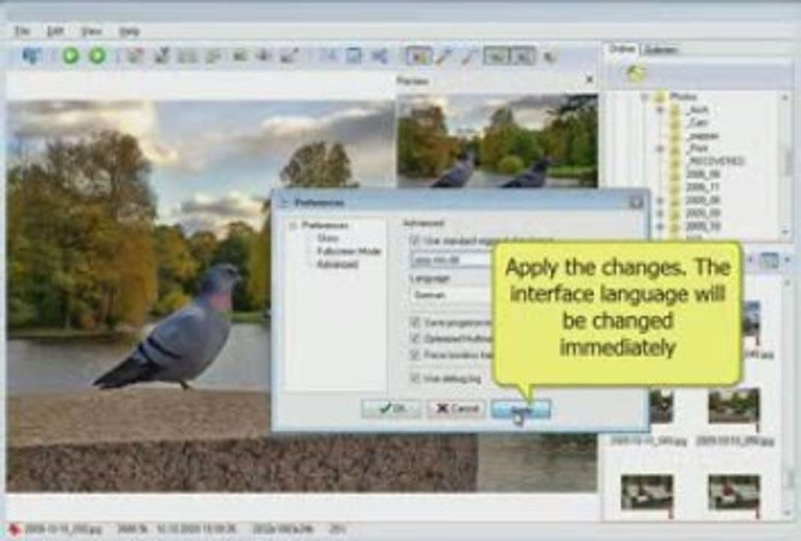This screenshot has height=541, width=801.
Task: Click the blue monitor icon in toolbar
Action: [32, 55]
